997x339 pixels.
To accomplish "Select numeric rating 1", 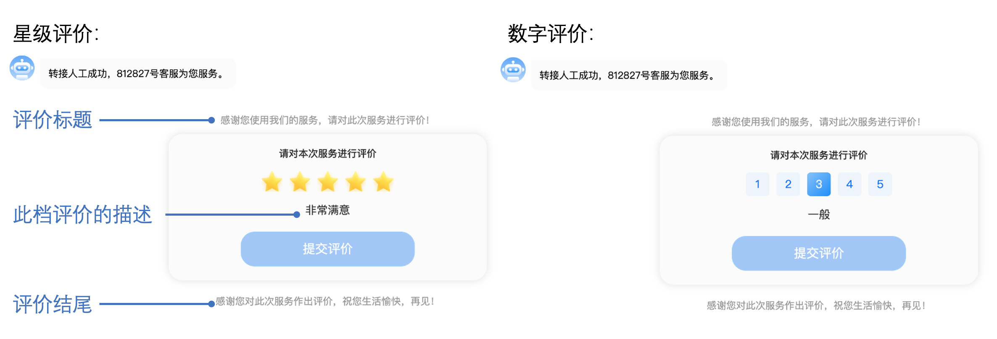I will 757,184.
